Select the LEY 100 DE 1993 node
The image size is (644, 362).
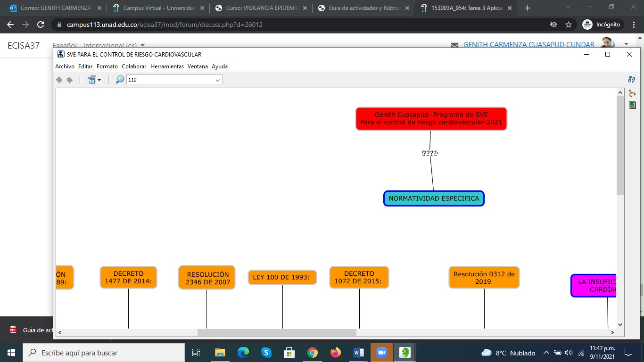282,277
